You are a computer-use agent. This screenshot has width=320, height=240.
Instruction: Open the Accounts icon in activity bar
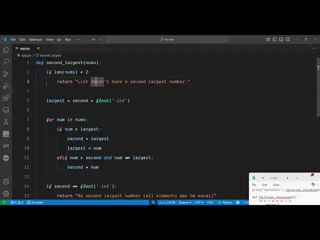coord(6,181)
